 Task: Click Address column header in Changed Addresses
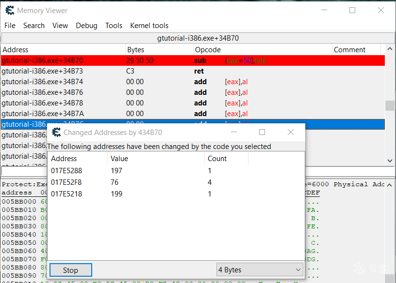78,159
